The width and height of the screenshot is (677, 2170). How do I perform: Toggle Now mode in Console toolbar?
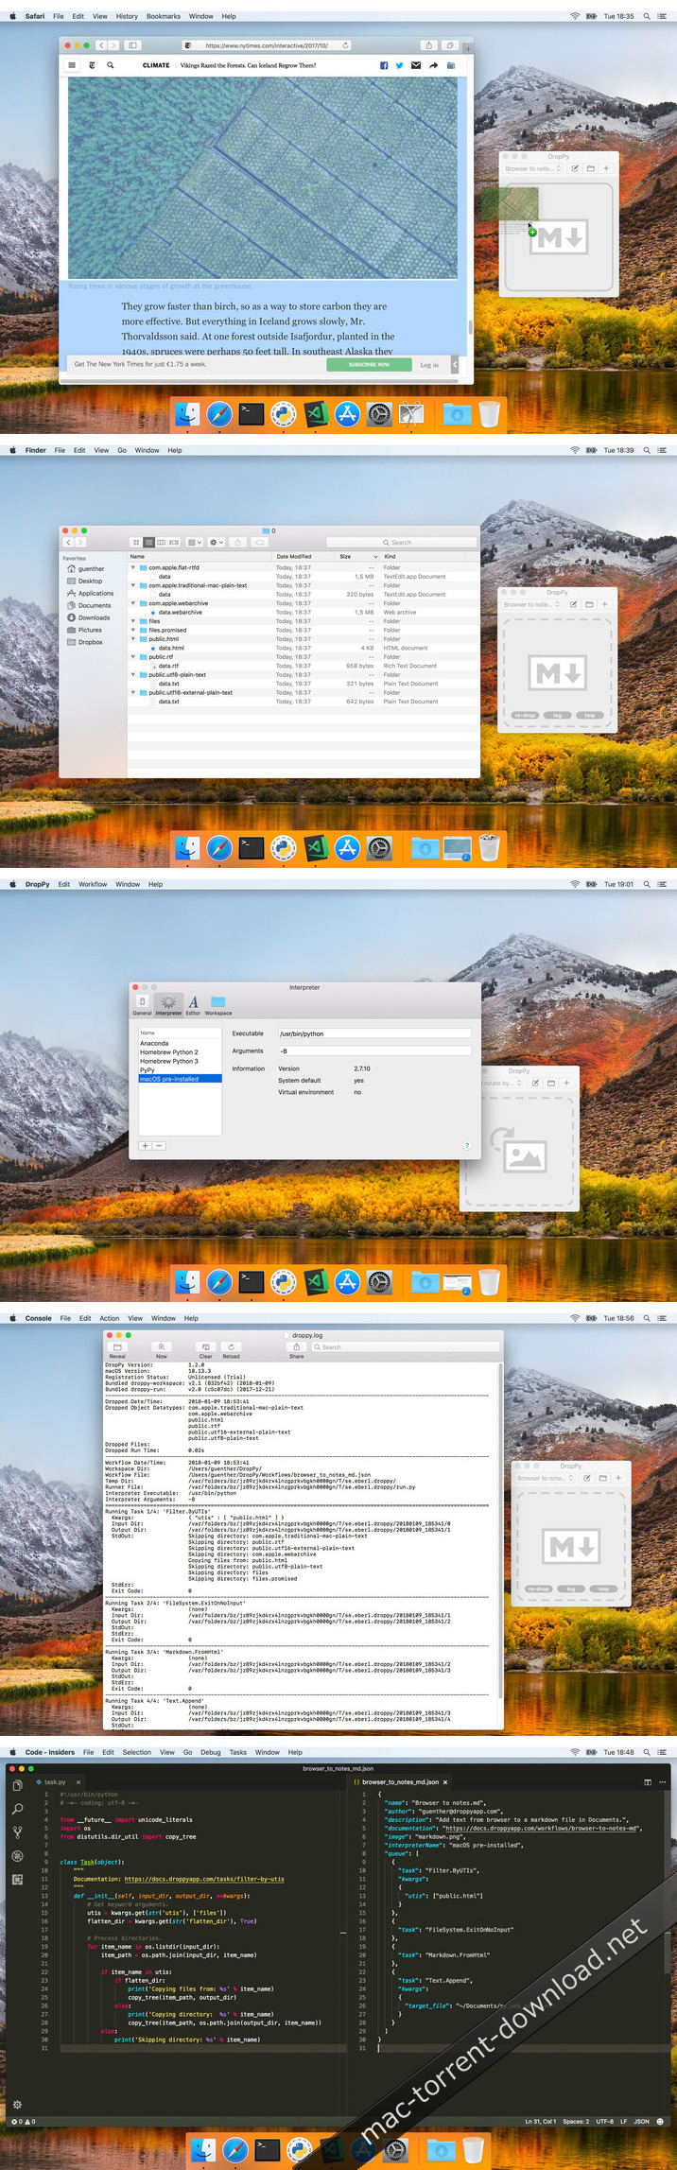coord(162,1349)
